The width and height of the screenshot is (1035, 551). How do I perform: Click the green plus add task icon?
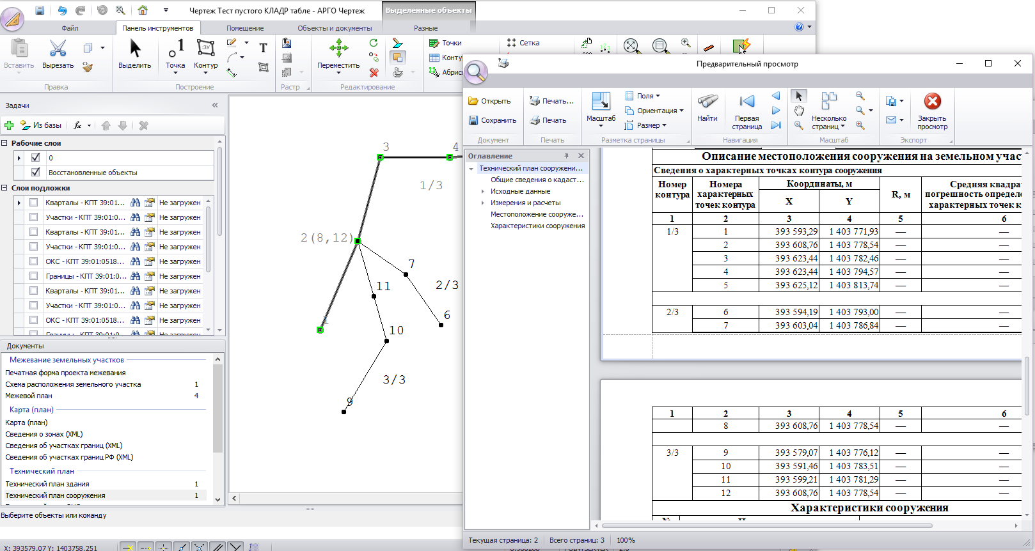tap(9, 125)
